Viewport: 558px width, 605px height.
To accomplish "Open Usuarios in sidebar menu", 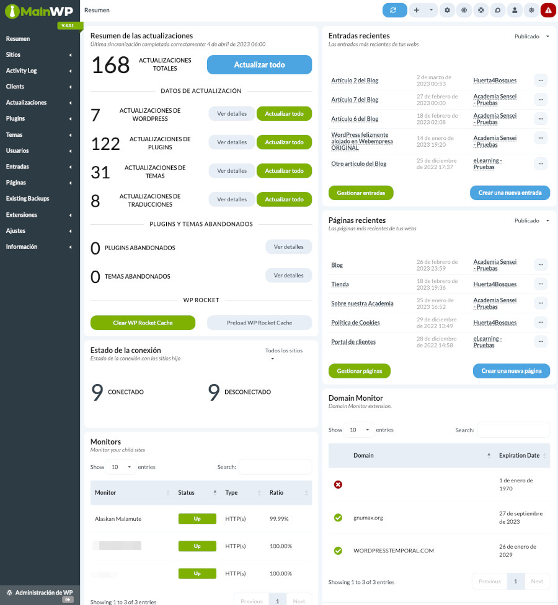I will (x=17, y=151).
